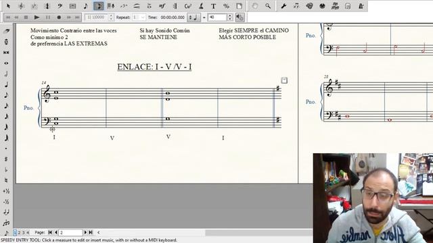
Task: Select the highlighted Speedy Entry tool
Action: (x=99, y=6)
